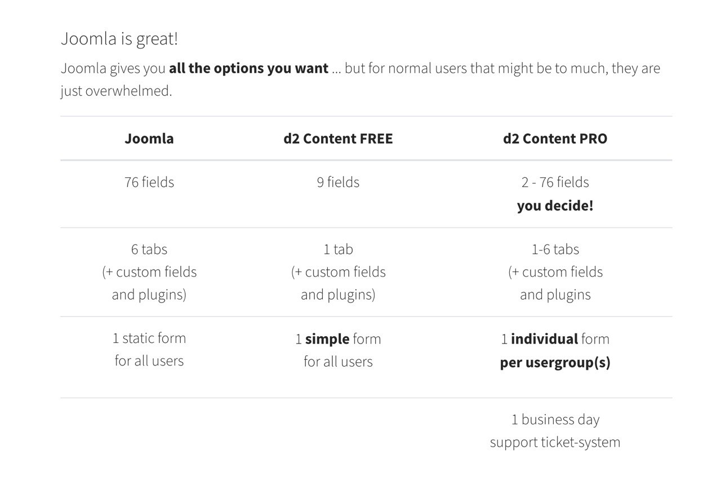Click the '1-6 tabs' cell text
The image size is (721, 504).
[555, 249]
